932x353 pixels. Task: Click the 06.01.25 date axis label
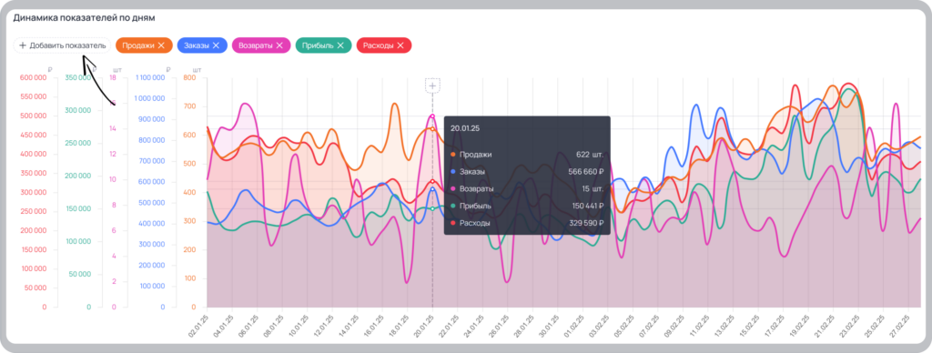tap(248, 327)
